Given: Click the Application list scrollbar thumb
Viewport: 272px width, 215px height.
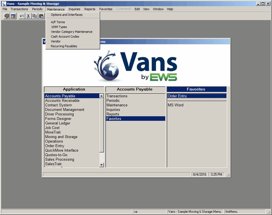Looking at the screenshot, I should 102,125.
